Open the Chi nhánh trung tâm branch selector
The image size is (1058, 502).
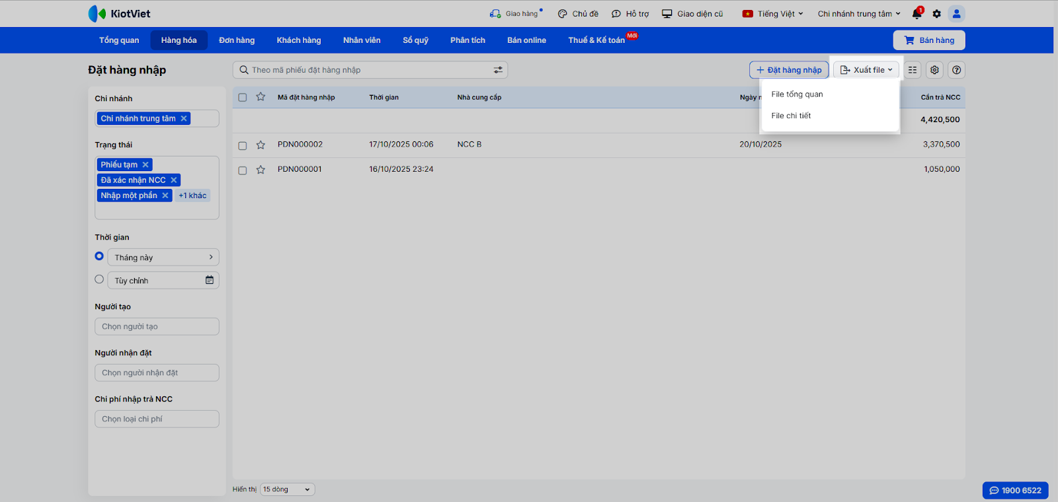(x=859, y=14)
